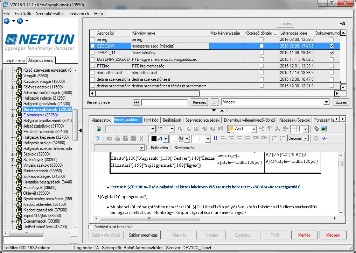This screenshot has width=356, height=253.
Task: Justify the text alignment
Action: coord(247,138)
